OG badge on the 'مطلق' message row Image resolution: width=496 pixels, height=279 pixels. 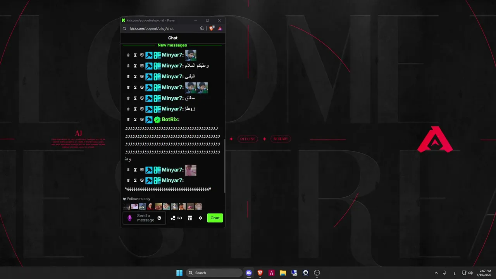pyautogui.click(x=157, y=98)
